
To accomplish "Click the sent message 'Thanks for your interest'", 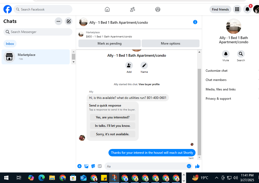I will pyautogui.click(x=152, y=153).
